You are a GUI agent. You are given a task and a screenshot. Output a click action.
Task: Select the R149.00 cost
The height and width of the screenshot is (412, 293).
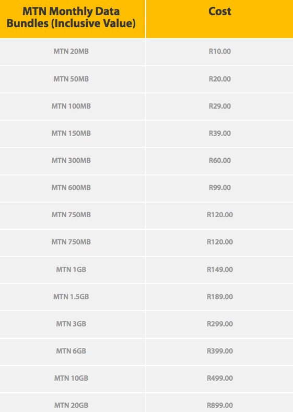click(x=220, y=269)
